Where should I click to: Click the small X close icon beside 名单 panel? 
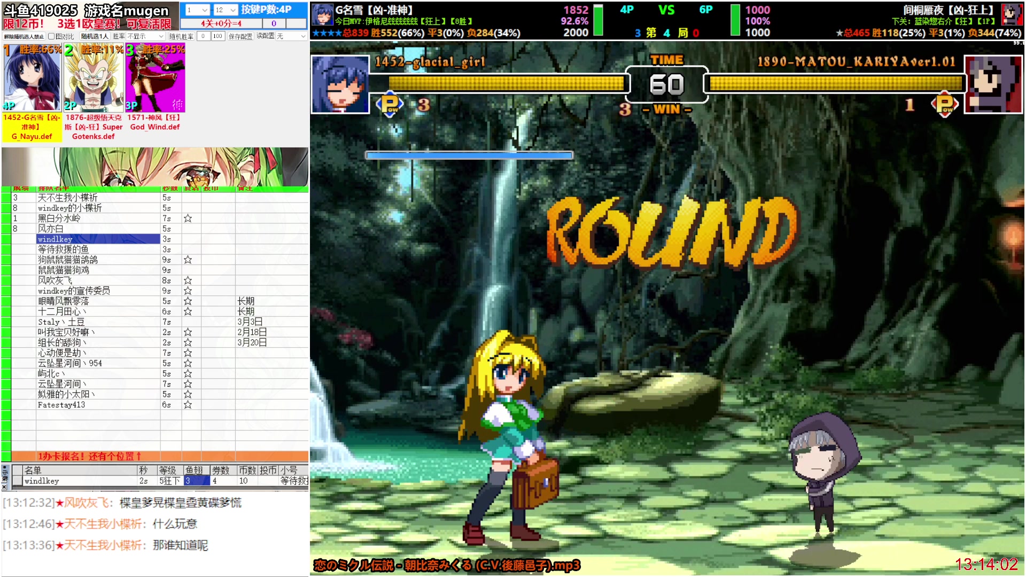(x=4, y=487)
